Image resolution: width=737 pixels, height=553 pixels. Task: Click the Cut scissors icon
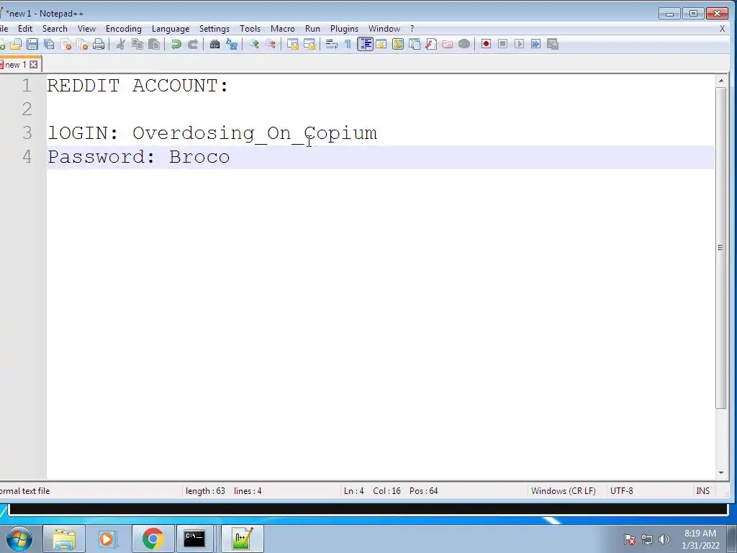(x=121, y=44)
